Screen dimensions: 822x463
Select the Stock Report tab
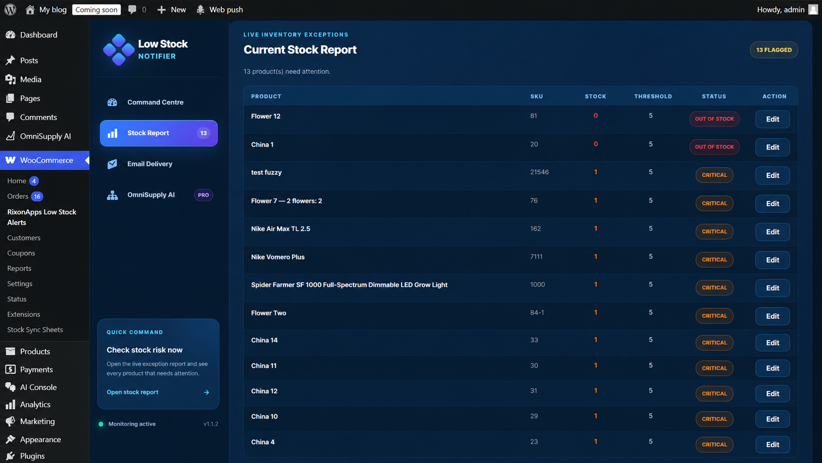159,133
